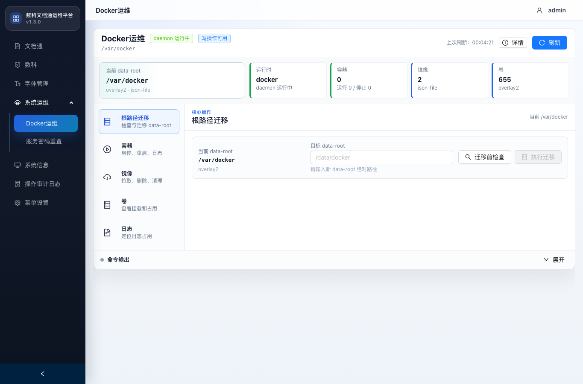583x384 pixels.
Task: Click the 数科 shield icon in sidebar
Action: coord(18,65)
